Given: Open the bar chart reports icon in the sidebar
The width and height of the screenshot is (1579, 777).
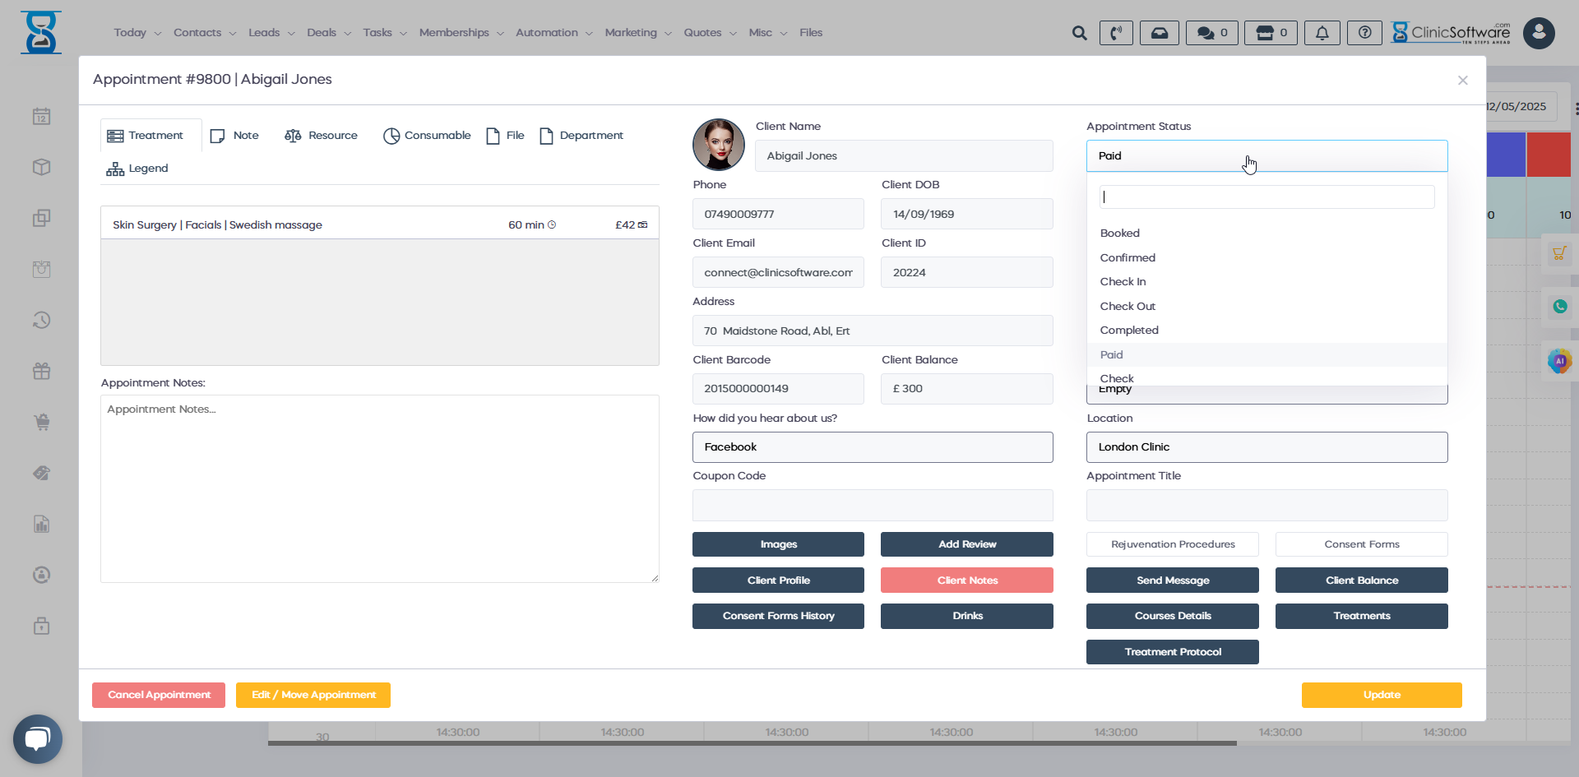Looking at the screenshot, I should [40, 524].
